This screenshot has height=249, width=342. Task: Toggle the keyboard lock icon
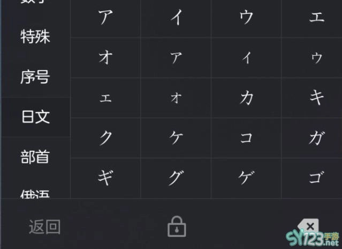point(177,227)
